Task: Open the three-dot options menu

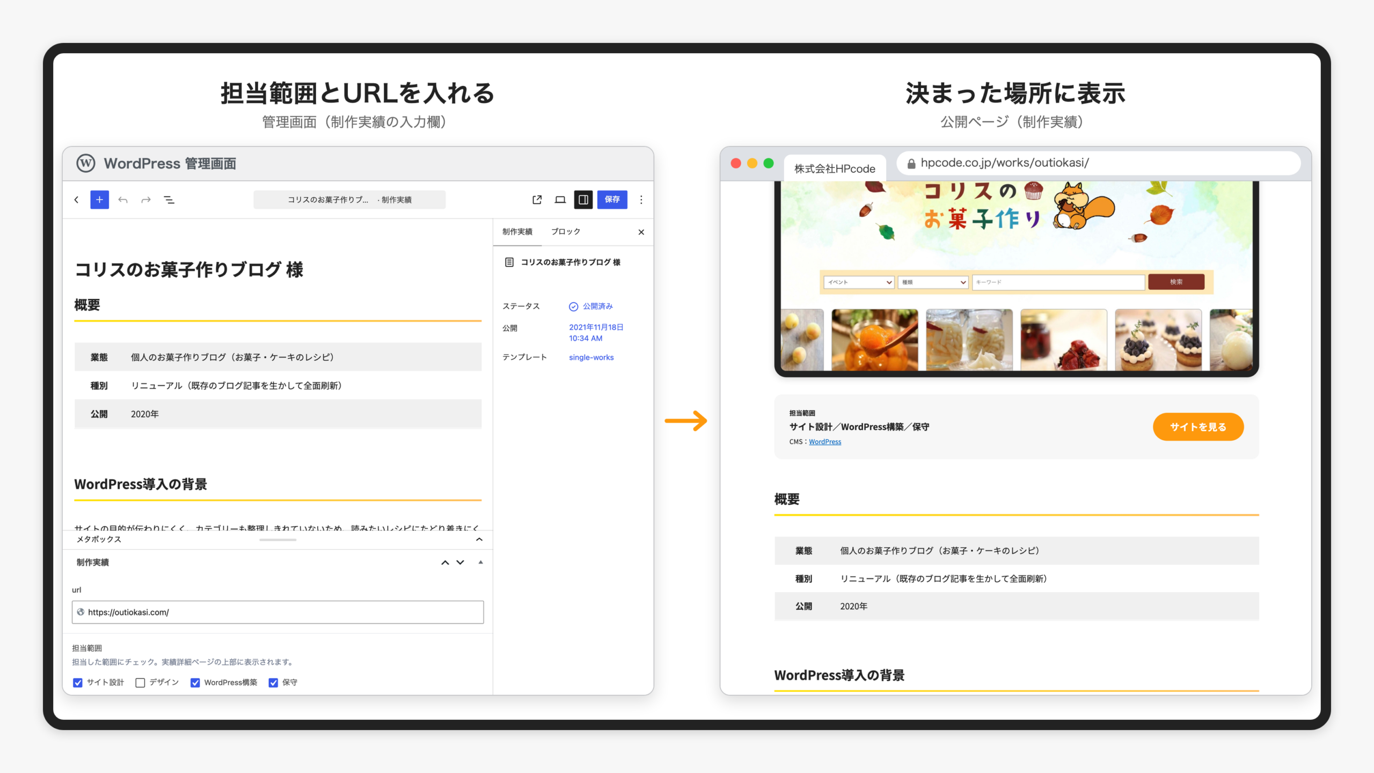Action: point(641,200)
